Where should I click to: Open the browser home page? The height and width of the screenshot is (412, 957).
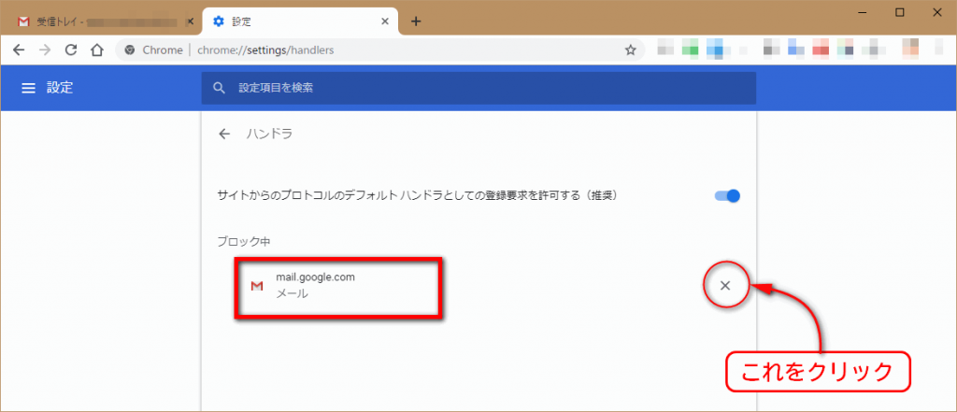click(x=96, y=50)
